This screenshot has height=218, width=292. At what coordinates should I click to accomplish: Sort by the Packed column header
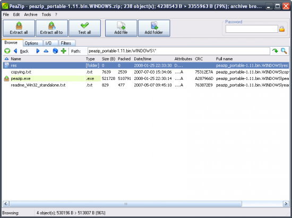pos(124,59)
